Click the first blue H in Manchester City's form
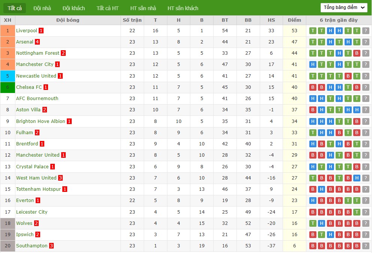This screenshot has width=372, height=253. (312, 64)
